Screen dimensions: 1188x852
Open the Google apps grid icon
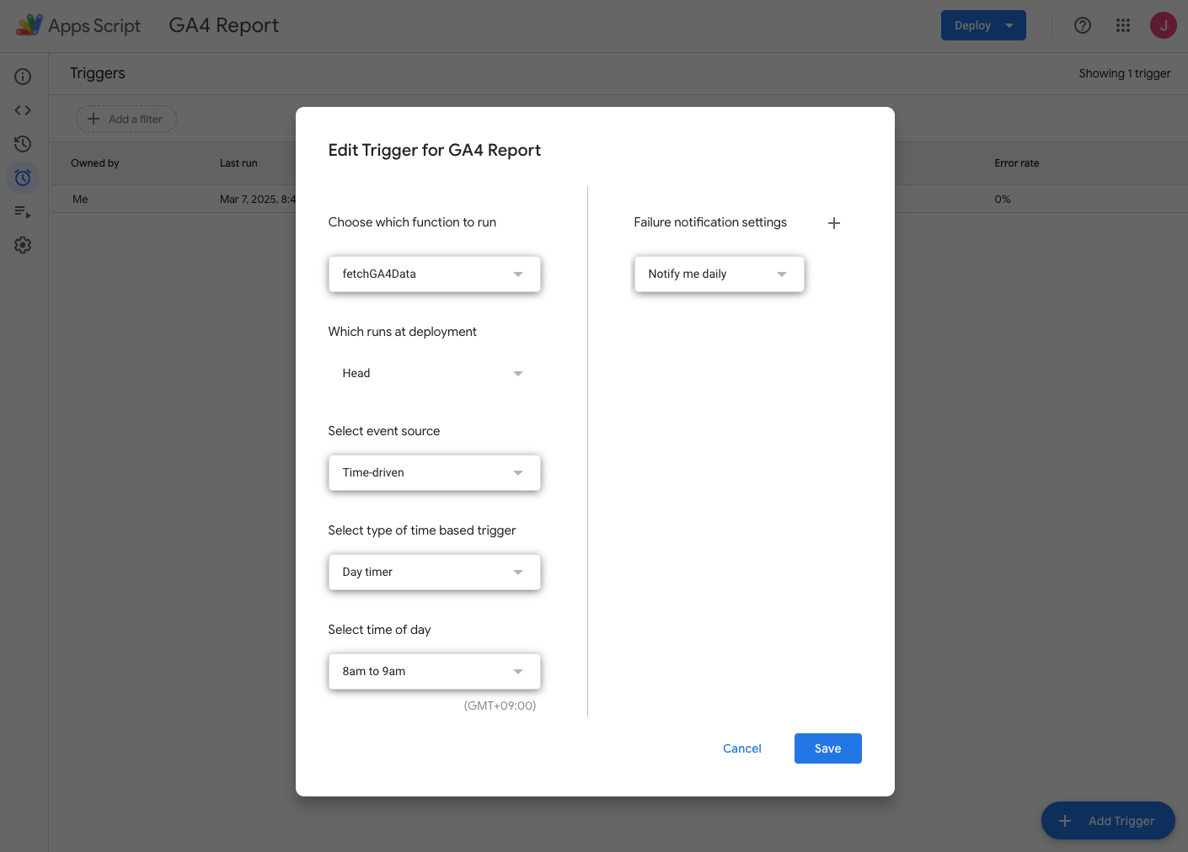coord(1123,25)
